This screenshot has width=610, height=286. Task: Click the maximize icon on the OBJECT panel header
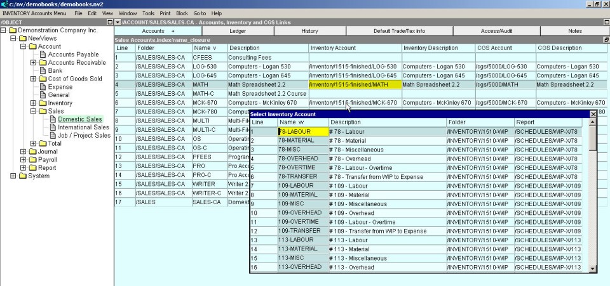pyautogui.click(x=109, y=22)
